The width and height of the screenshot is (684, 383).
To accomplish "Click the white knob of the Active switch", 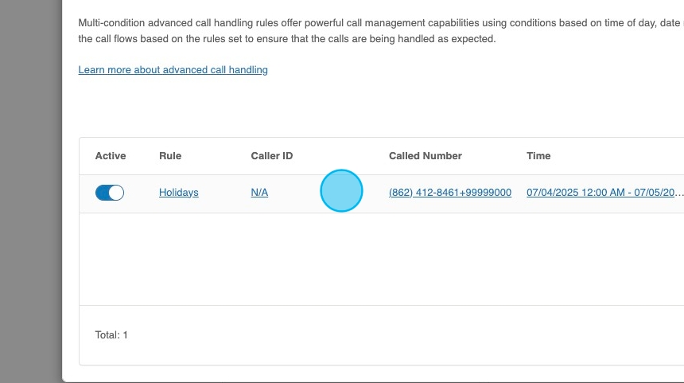I will 116,193.
